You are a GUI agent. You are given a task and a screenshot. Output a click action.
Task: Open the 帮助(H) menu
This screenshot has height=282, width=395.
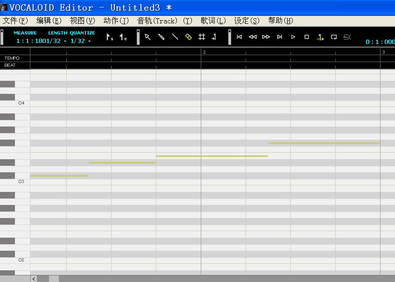[281, 21]
